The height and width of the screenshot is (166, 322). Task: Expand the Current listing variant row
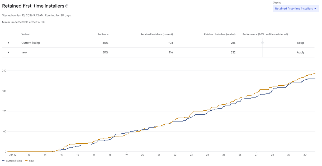(x=8, y=43)
